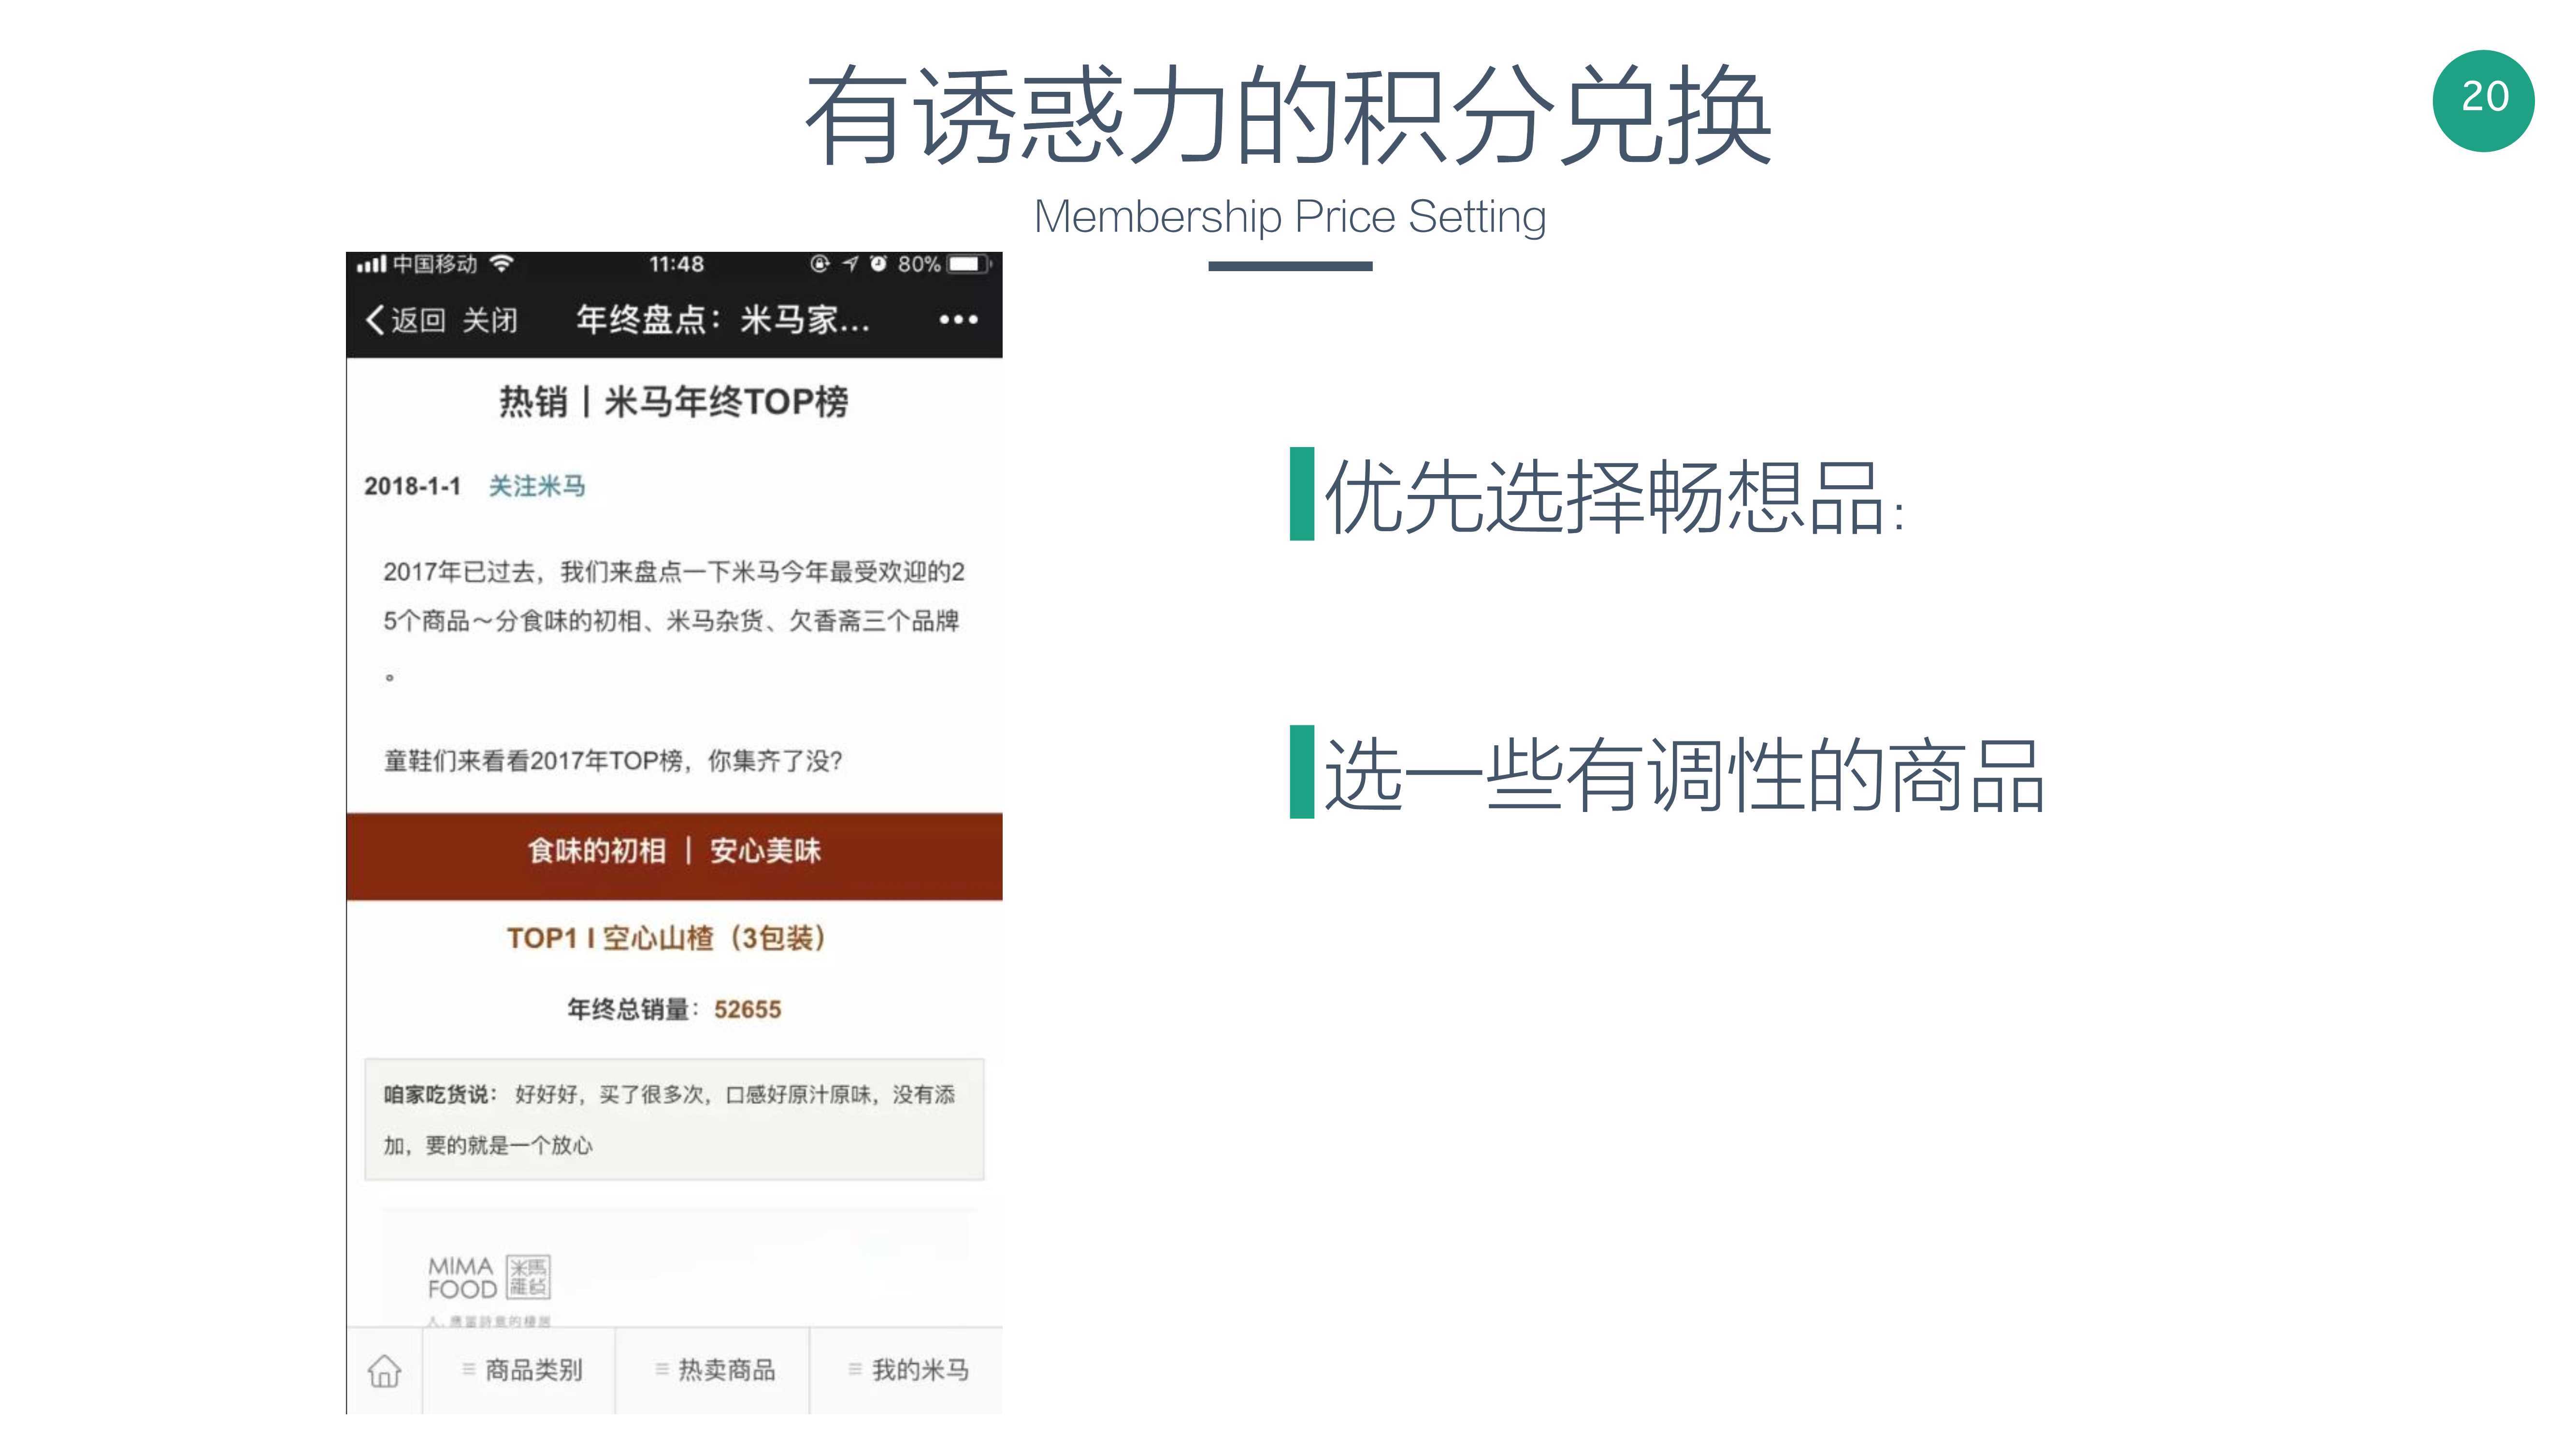Click the 11:48 clock
Image resolution: width=2576 pixels, height=1450 pixels.
pyautogui.click(x=676, y=264)
